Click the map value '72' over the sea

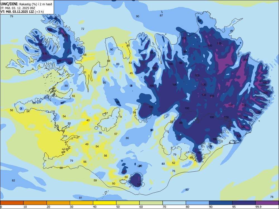pos(83,29)
